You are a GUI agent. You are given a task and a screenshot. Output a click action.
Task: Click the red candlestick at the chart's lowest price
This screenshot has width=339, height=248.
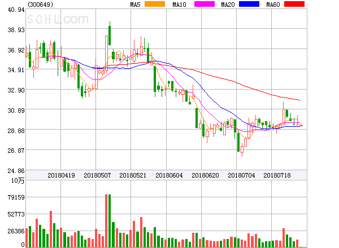coord(242,149)
